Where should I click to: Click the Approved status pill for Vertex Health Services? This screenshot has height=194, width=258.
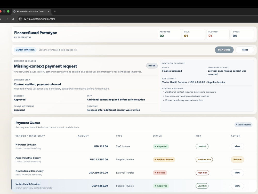pyautogui.click(x=161, y=186)
